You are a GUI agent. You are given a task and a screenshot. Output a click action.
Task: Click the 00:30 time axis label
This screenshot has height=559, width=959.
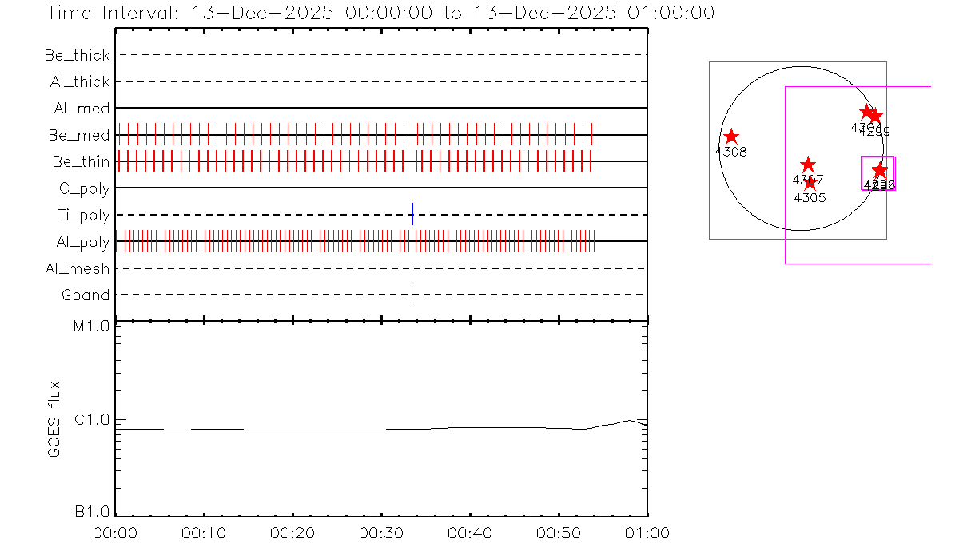point(382,533)
